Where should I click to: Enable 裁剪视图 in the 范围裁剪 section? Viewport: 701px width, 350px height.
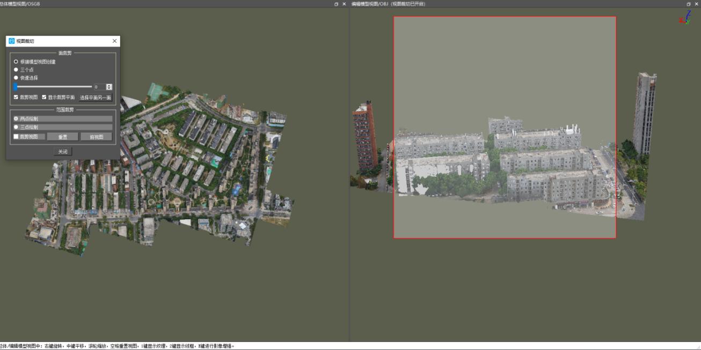(x=16, y=137)
